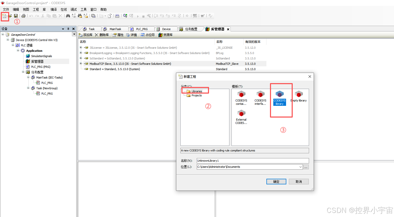Select the CODESYS interface library template
The height and width of the screenshot is (217, 394).
[x=260, y=98]
